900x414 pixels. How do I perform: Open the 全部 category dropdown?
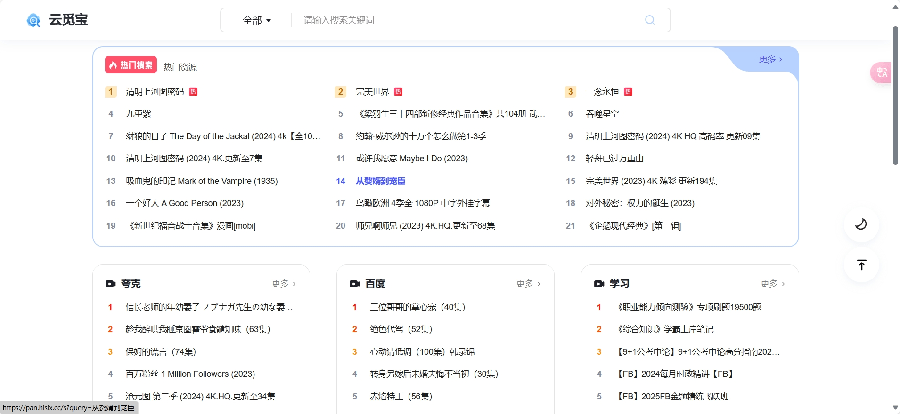257,20
